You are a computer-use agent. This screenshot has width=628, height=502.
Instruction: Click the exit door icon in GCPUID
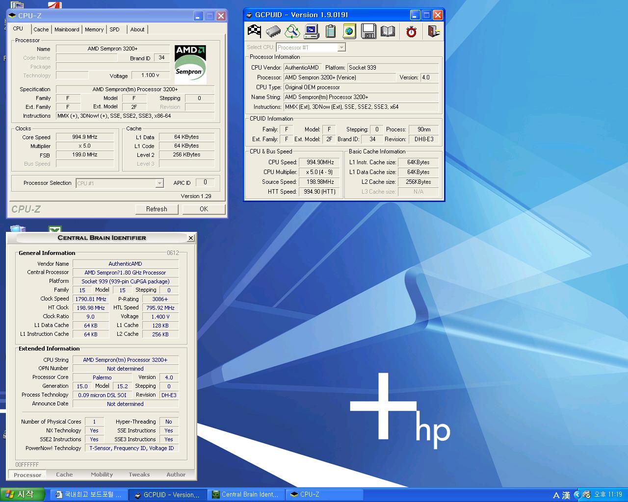point(434,31)
